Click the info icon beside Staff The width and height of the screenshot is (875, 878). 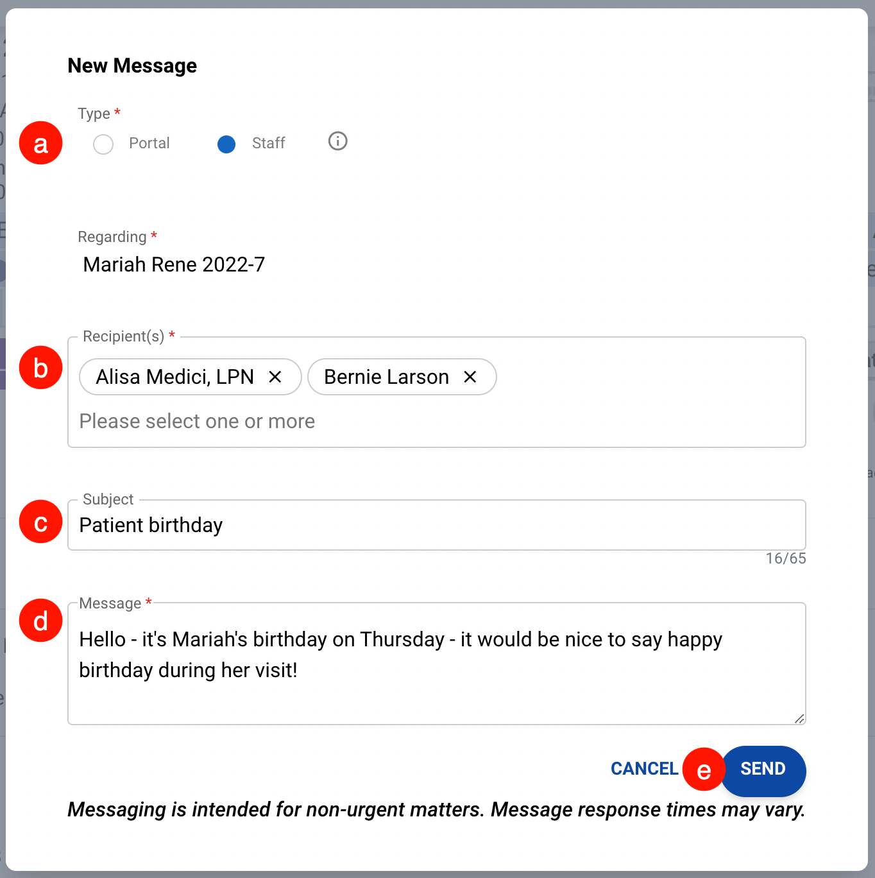click(337, 141)
